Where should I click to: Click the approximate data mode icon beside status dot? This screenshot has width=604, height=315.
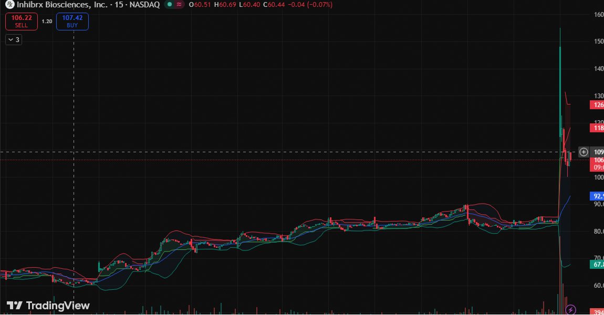click(x=179, y=5)
